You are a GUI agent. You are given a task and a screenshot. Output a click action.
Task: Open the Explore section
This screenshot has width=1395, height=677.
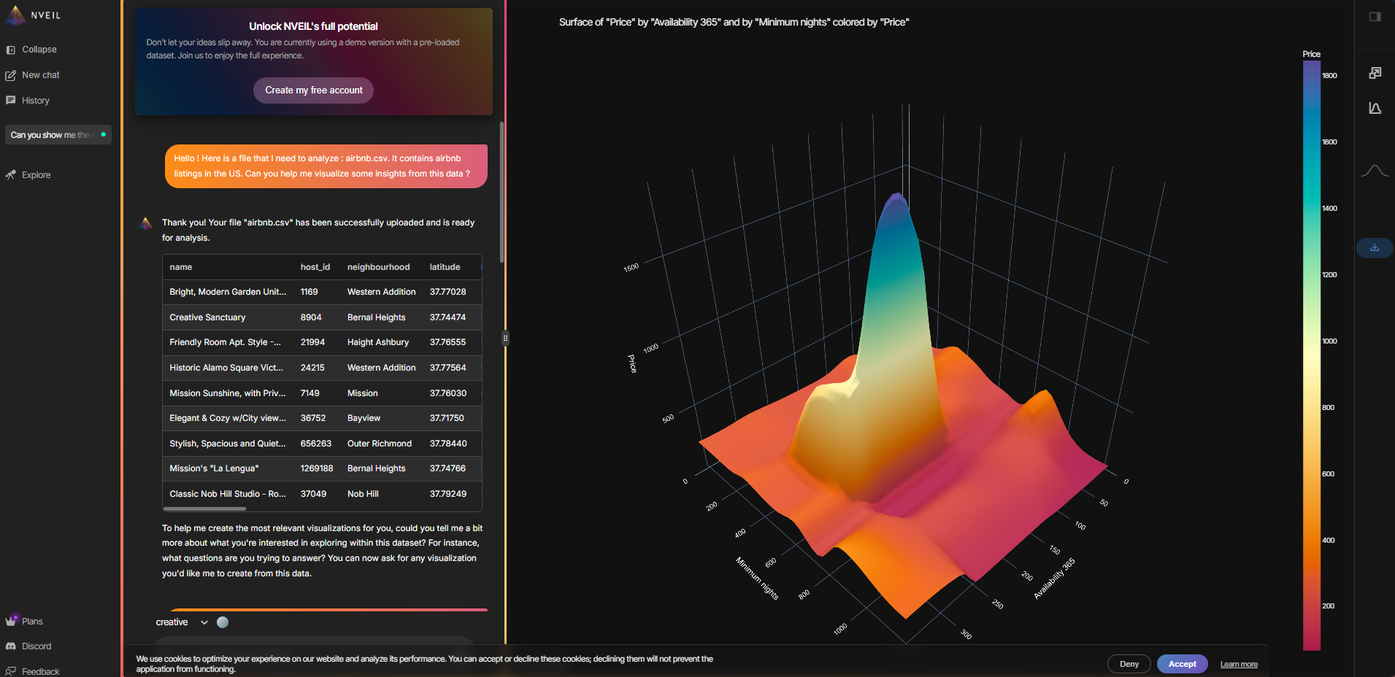36,175
